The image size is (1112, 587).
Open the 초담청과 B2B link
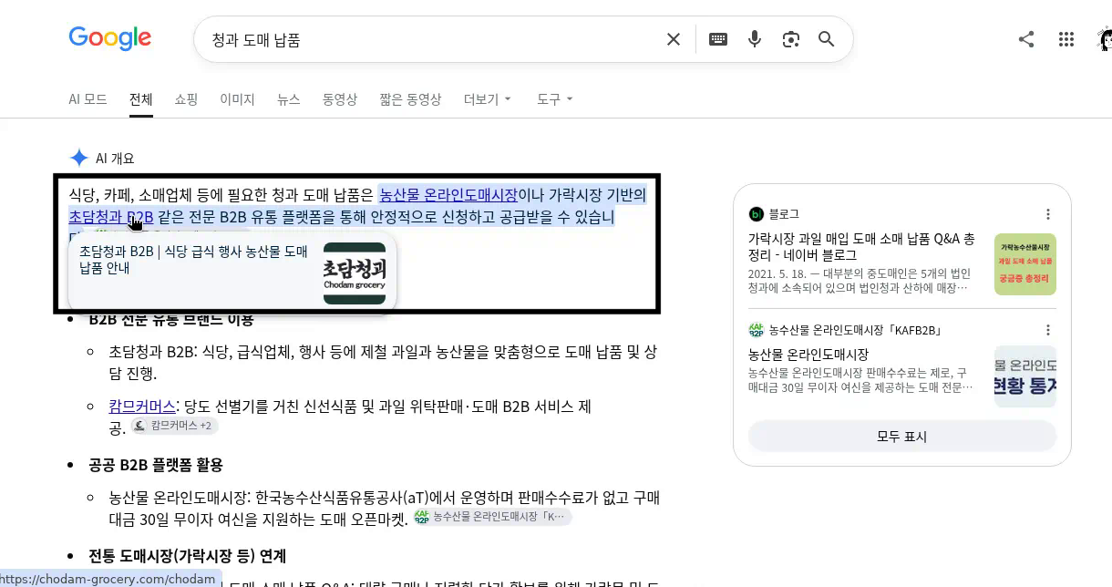click(x=111, y=217)
